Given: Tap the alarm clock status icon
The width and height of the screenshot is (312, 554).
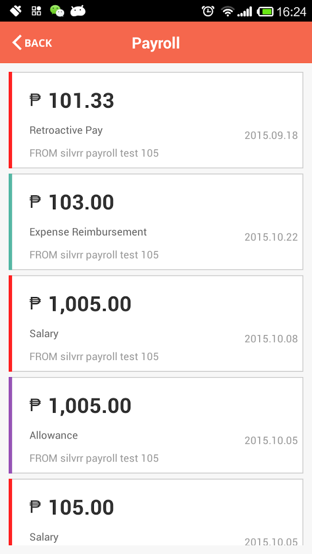Looking at the screenshot, I should [208, 11].
